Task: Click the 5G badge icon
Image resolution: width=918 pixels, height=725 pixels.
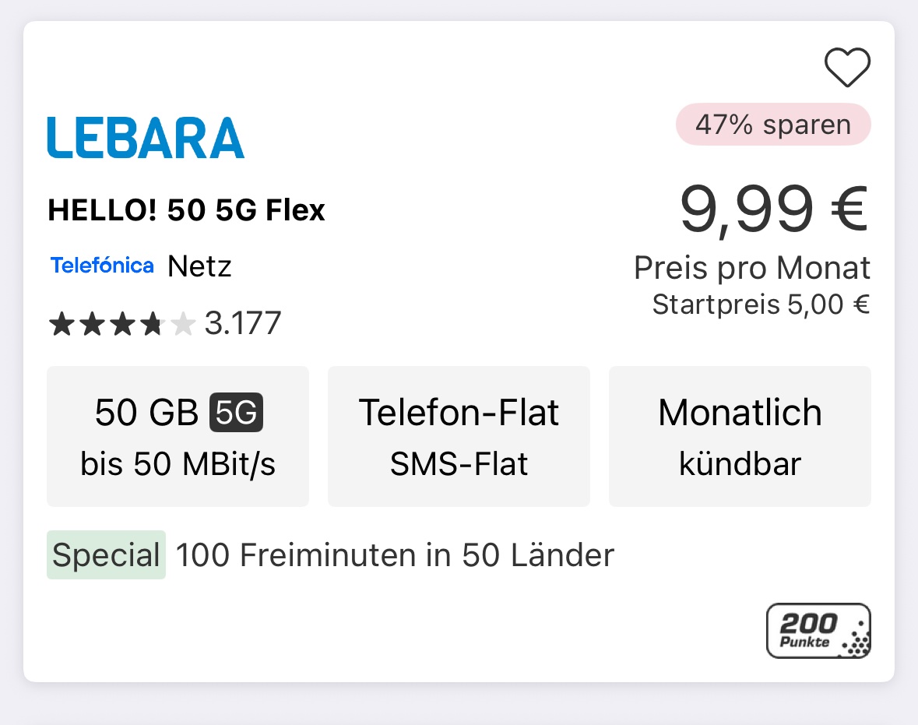Action: pyautogui.click(x=236, y=414)
